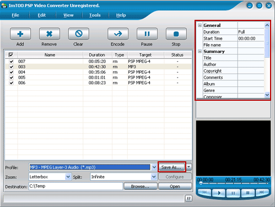Click the Start Time value 00:00:00
Screen dimensions: 275x207
pyautogui.click(x=247, y=39)
